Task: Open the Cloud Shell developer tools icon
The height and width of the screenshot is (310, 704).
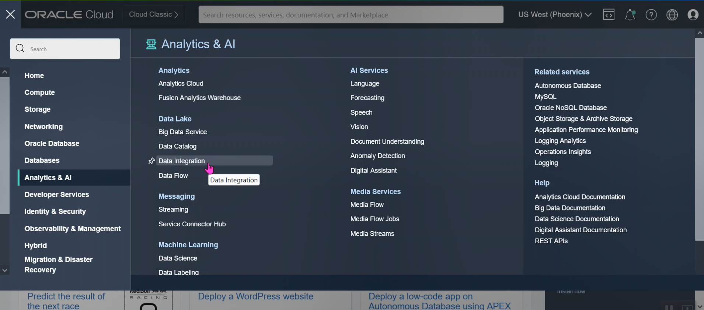Action: [609, 15]
